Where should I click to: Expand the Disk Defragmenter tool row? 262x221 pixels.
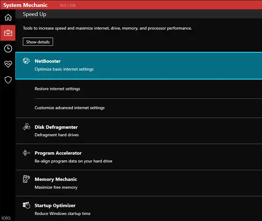coord(139,131)
